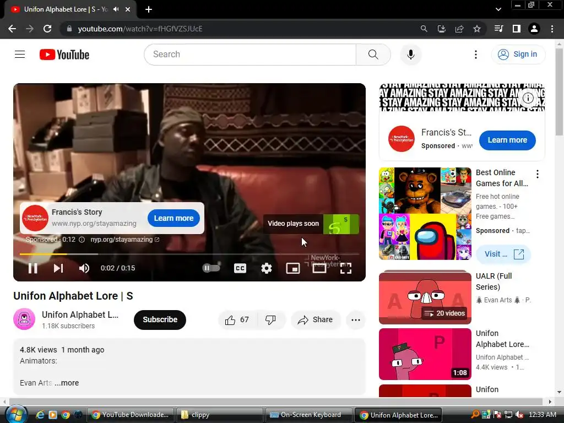564x423 pixels.
Task: Enable miniplayer mode
Action: pyautogui.click(x=293, y=268)
